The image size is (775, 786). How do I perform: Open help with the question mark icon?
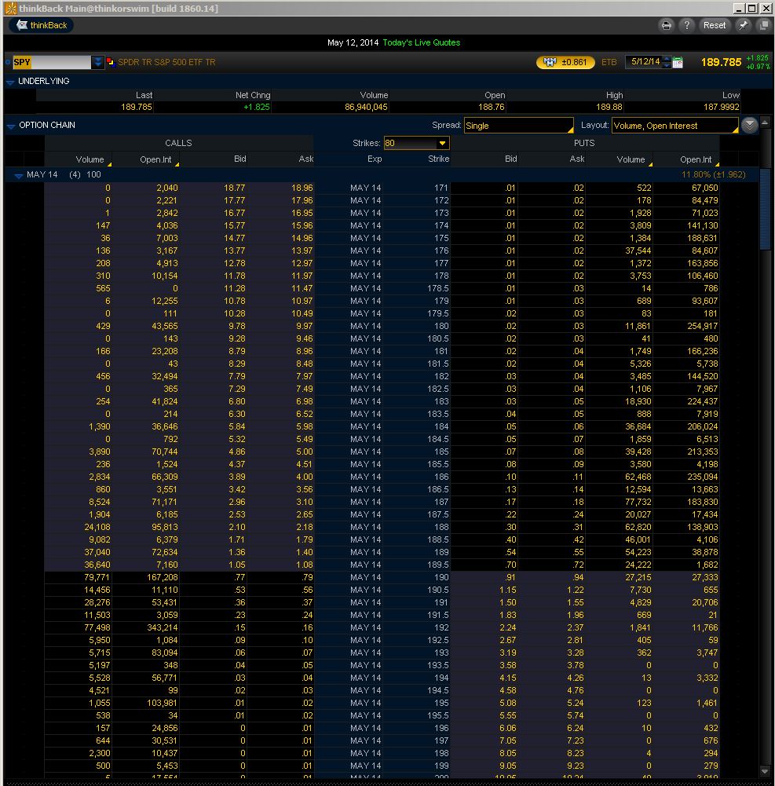click(x=687, y=25)
